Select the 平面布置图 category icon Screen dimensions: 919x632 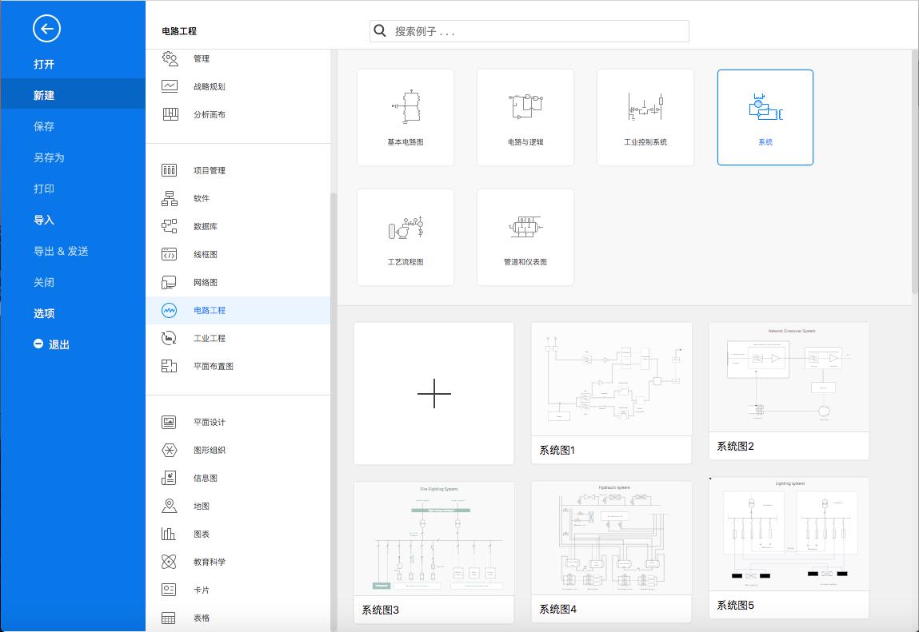[x=169, y=366]
